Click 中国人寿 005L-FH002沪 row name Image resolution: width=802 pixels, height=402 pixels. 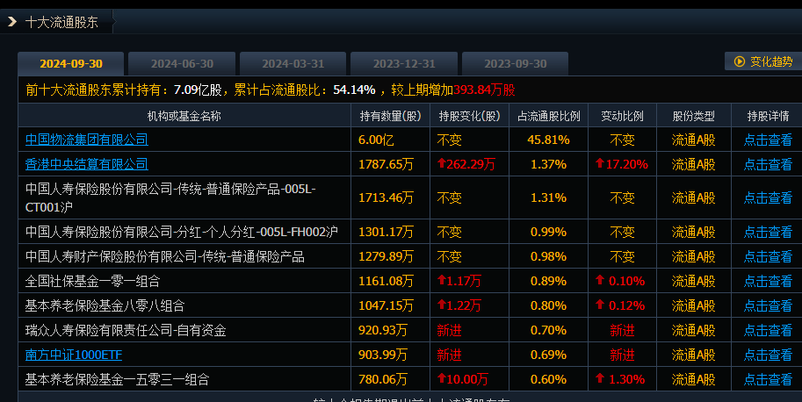click(182, 232)
